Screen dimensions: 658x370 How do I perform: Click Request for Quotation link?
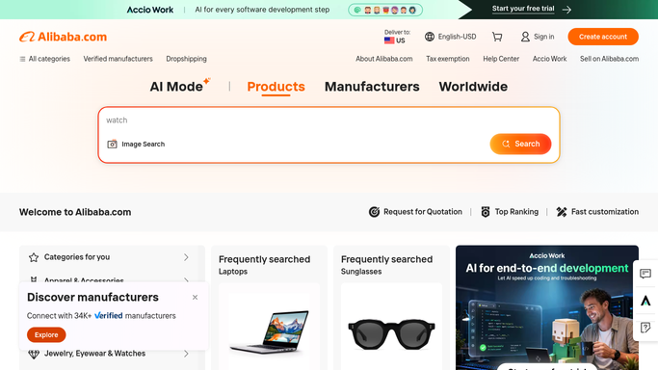tap(423, 212)
